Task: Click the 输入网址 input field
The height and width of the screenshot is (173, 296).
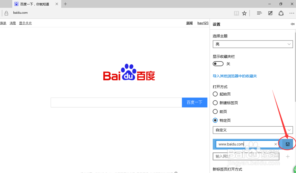Action: [246, 156]
